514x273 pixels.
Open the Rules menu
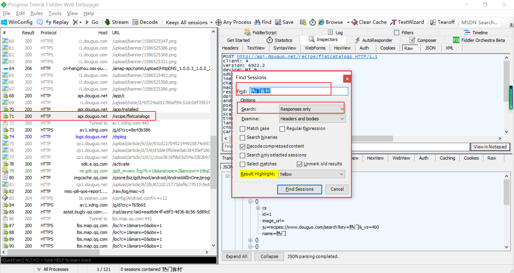[x=37, y=13]
